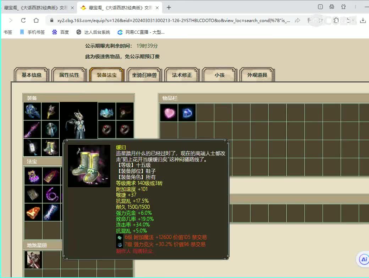Click the character model preview
The width and height of the screenshot is (369, 278).
[x=79, y=121]
